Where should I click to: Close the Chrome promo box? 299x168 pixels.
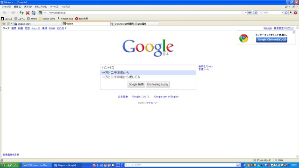tap(294, 32)
